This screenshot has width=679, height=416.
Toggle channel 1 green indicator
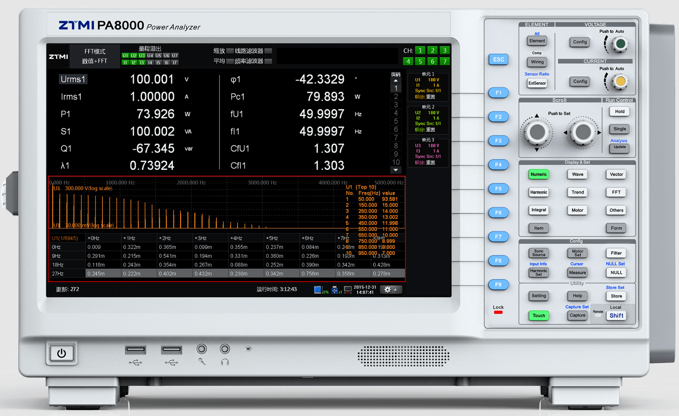pos(420,51)
